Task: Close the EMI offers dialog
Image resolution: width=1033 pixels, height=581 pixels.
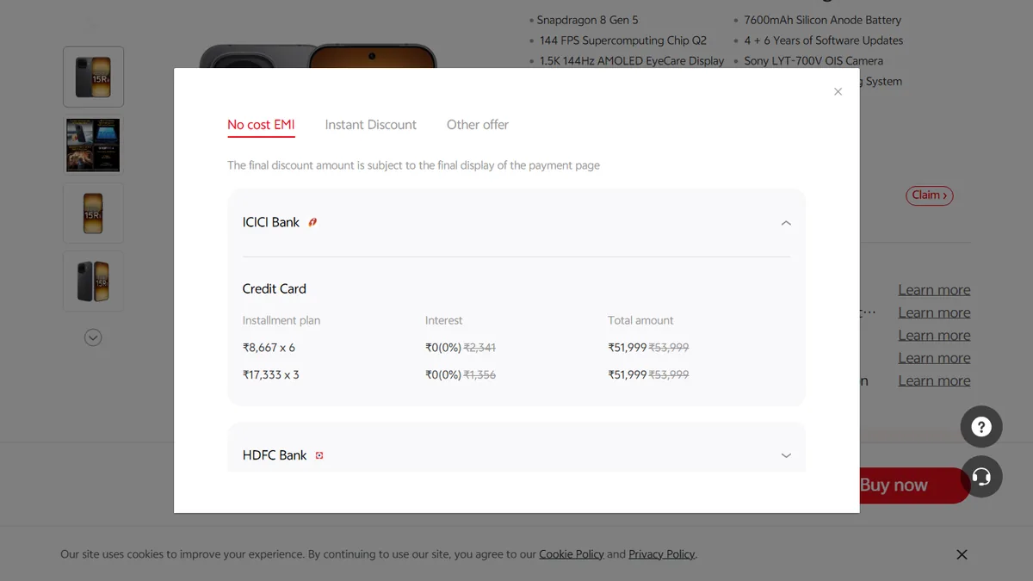Action: (x=838, y=92)
